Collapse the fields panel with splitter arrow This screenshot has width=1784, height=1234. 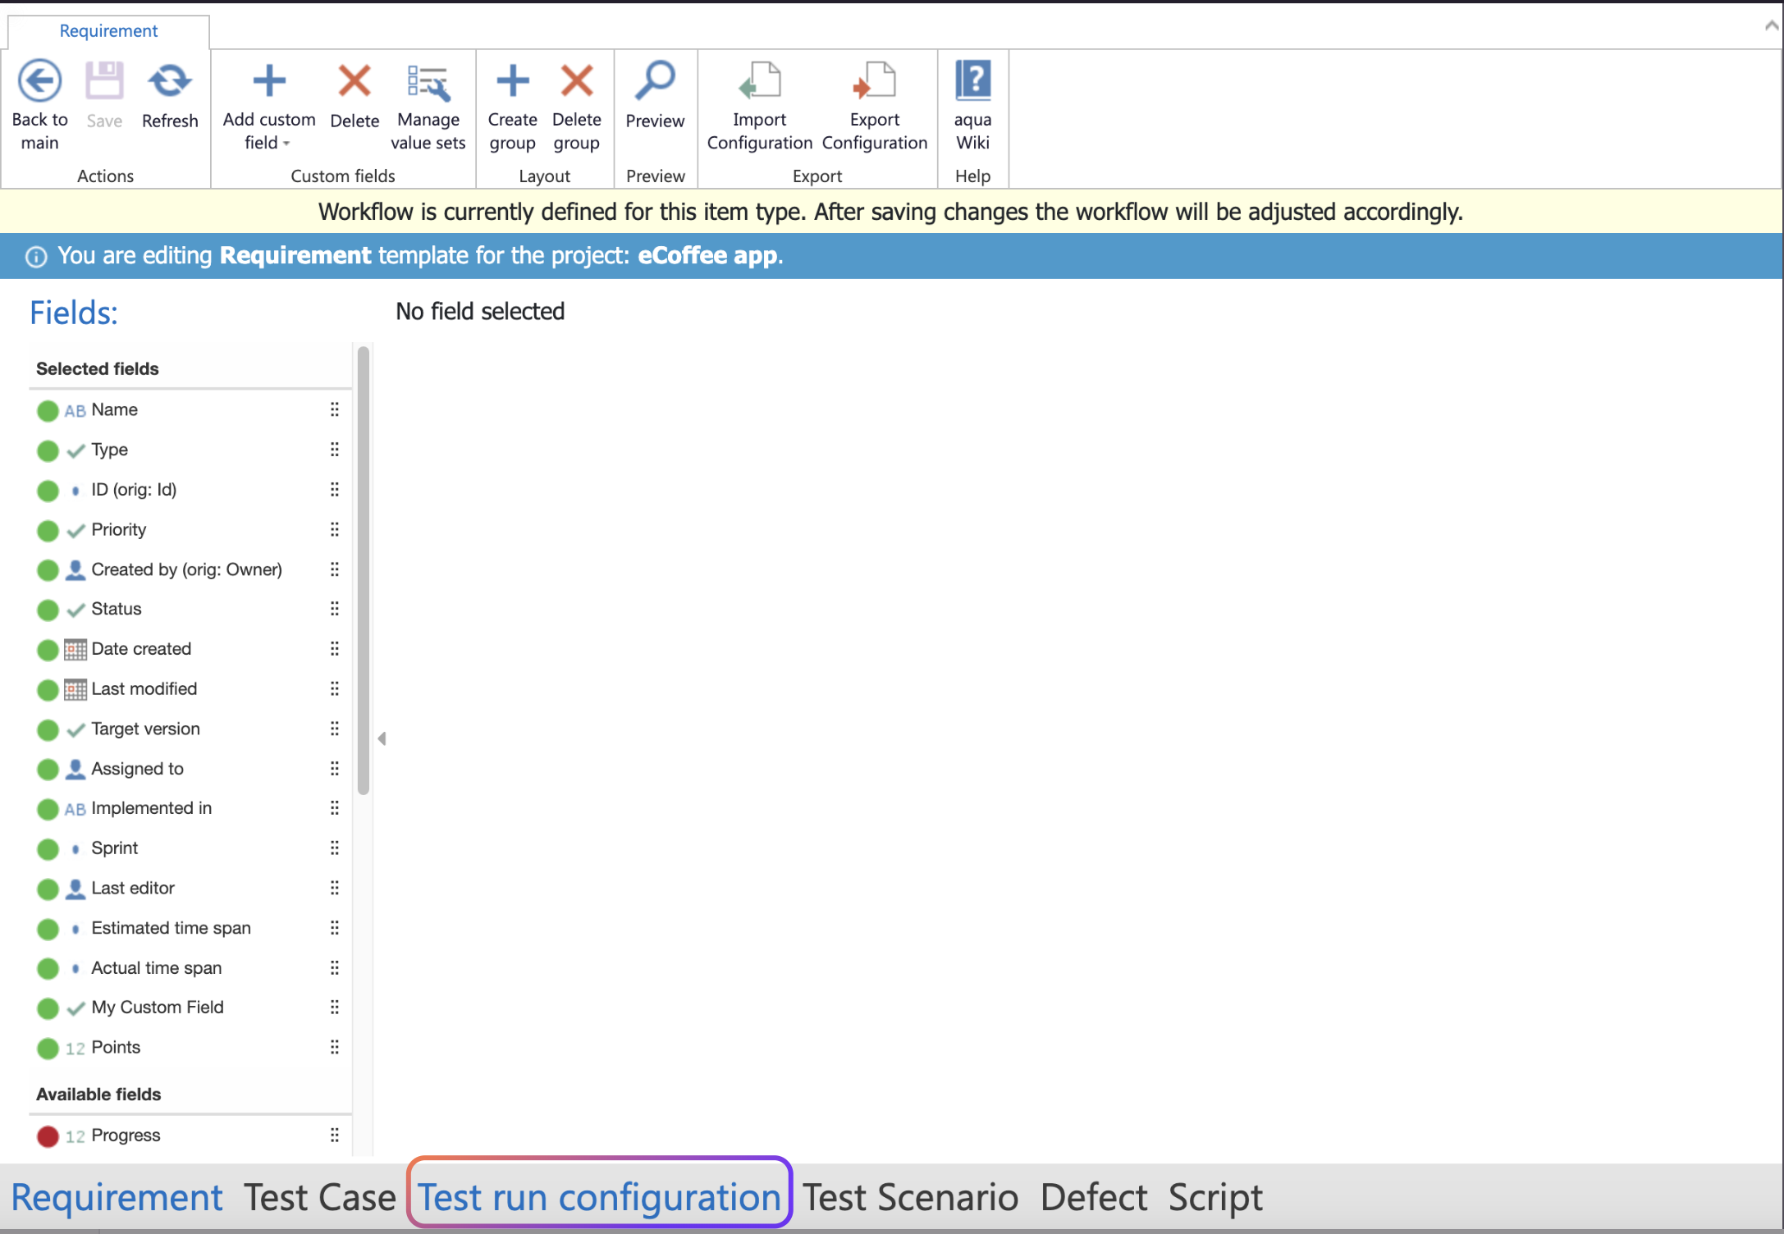coord(382,738)
